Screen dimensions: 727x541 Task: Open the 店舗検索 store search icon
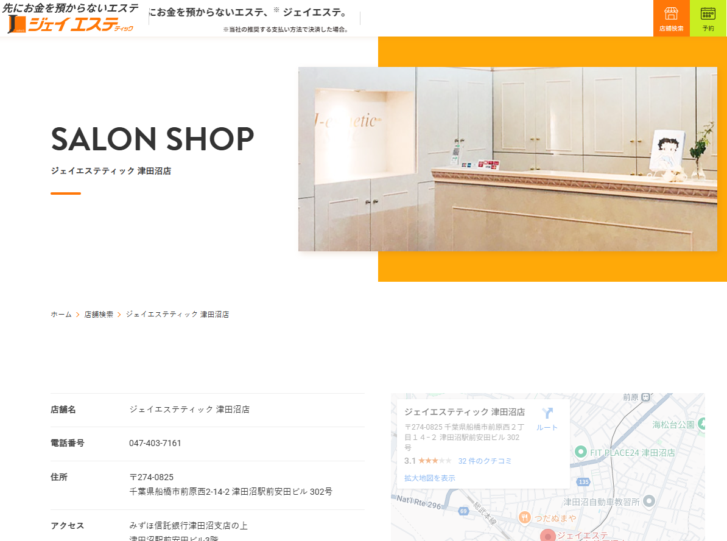coord(672,18)
